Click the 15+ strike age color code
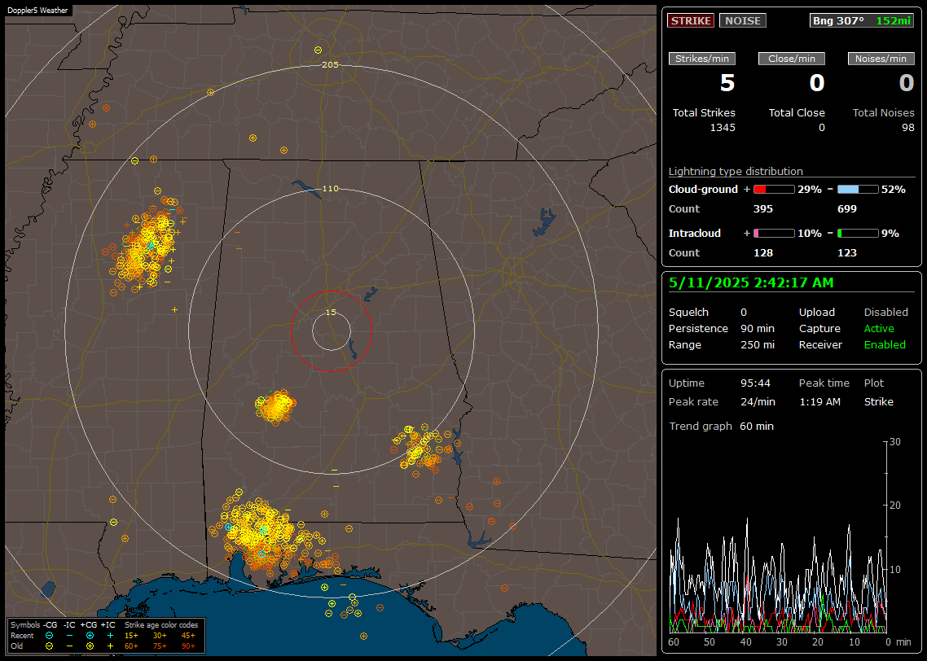The image size is (927, 661). pos(131,636)
